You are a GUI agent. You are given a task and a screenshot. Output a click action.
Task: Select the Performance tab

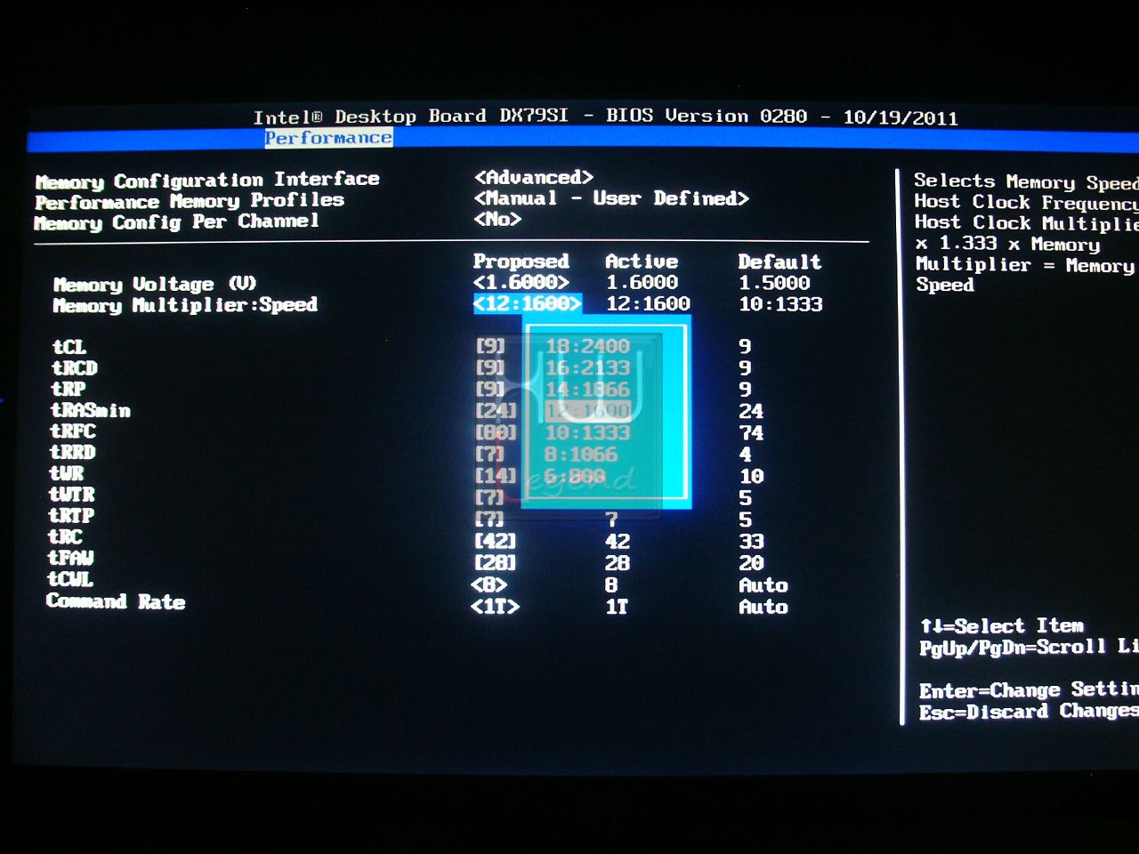[328, 138]
